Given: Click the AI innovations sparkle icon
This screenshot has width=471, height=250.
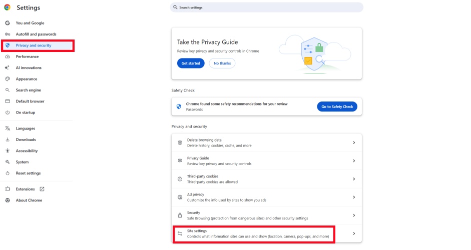Looking at the screenshot, I should (8, 67).
